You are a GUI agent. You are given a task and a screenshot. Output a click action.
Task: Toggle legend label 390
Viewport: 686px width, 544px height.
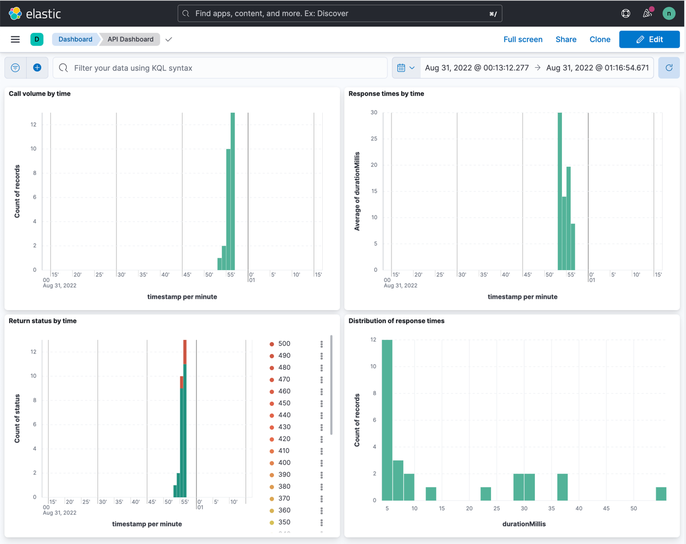click(x=284, y=475)
